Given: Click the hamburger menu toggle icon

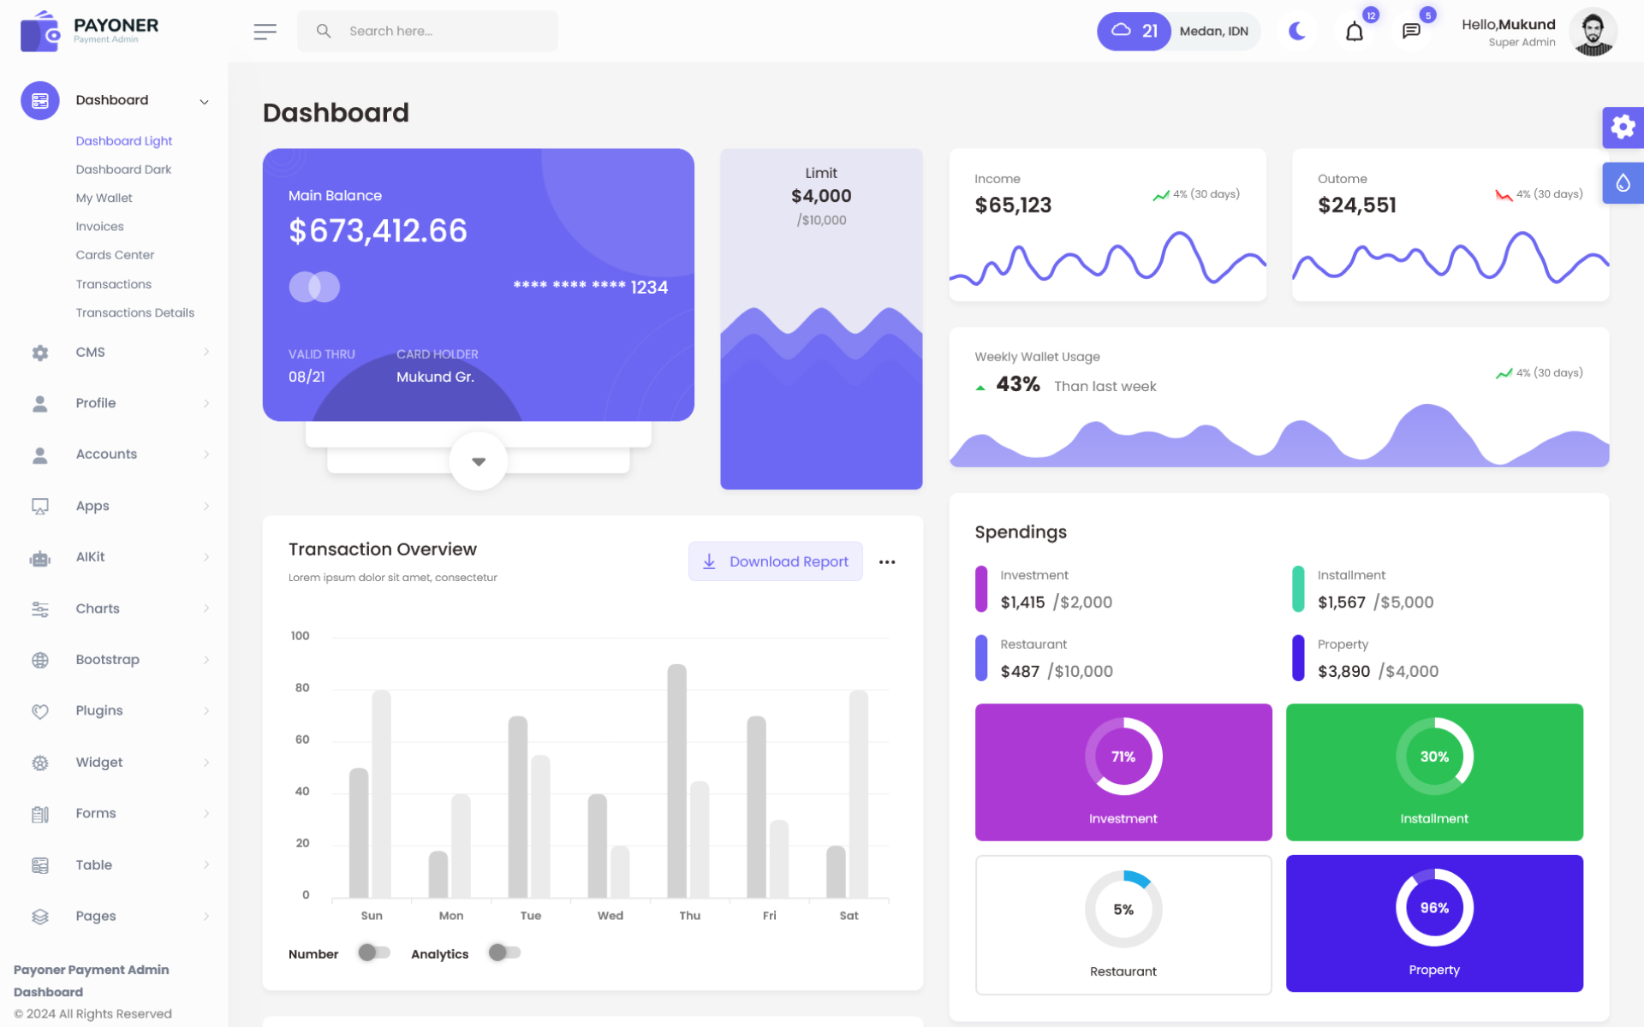Looking at the screenshot, I should pos(265,32).
